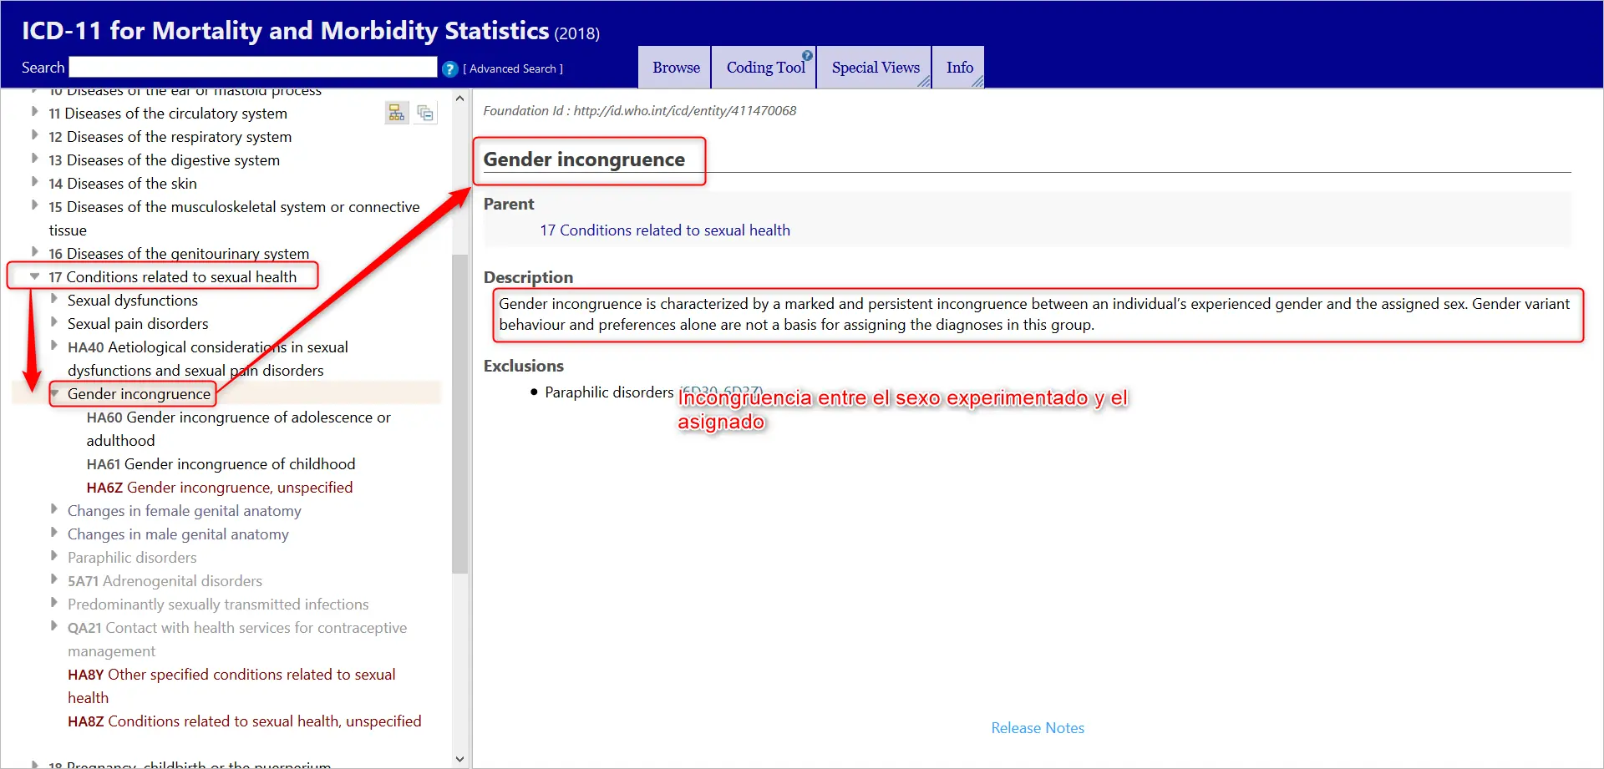
Task: Select 13 Diseases of the digestive system
Action: coord(165,160)
